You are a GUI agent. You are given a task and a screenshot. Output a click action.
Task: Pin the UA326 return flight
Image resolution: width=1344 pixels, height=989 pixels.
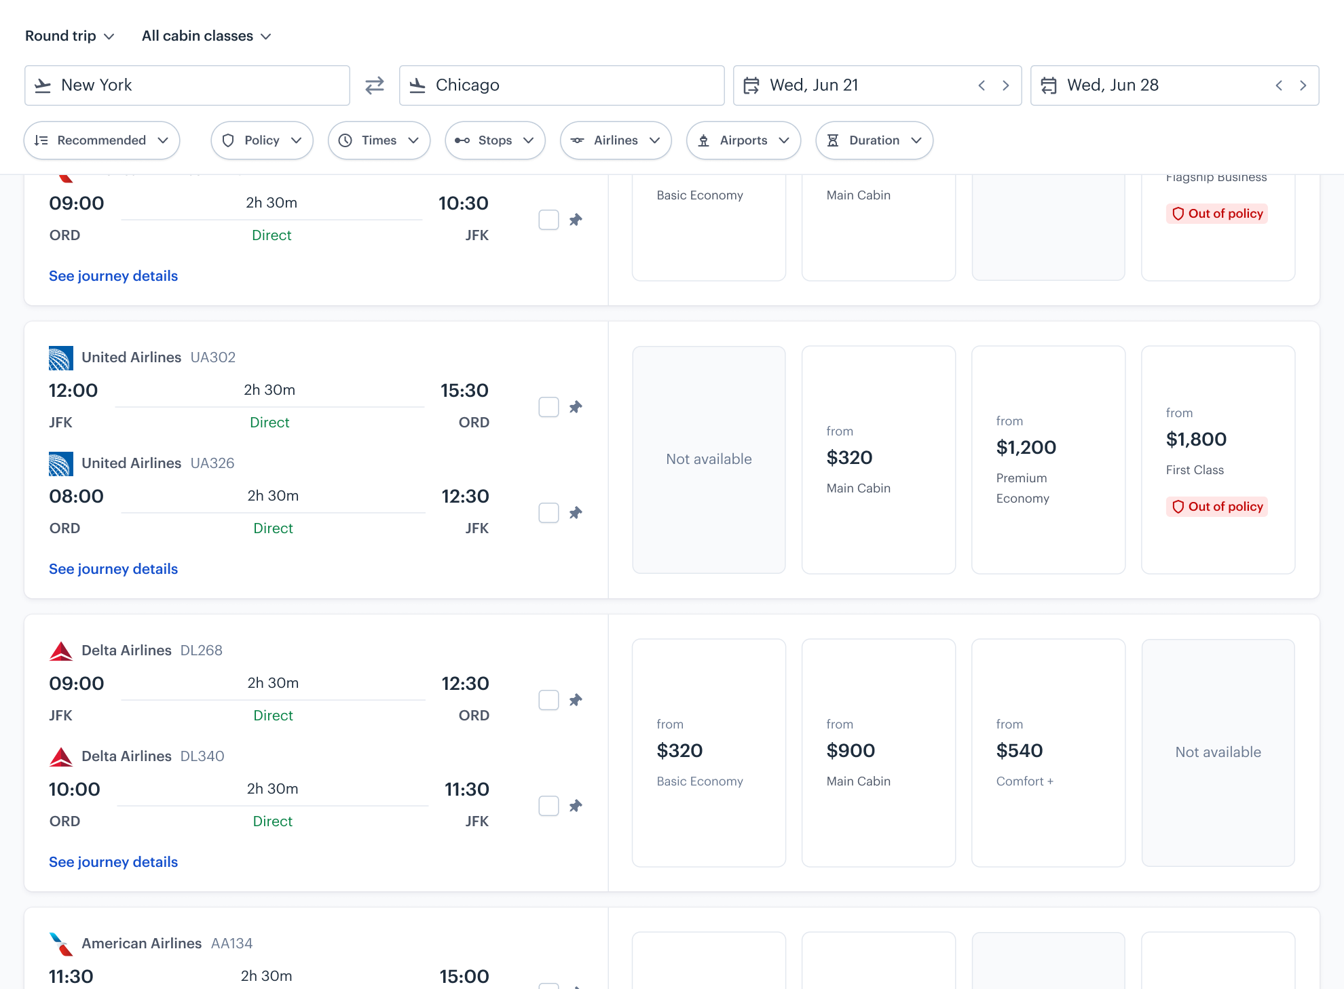[x=576, y=513]
